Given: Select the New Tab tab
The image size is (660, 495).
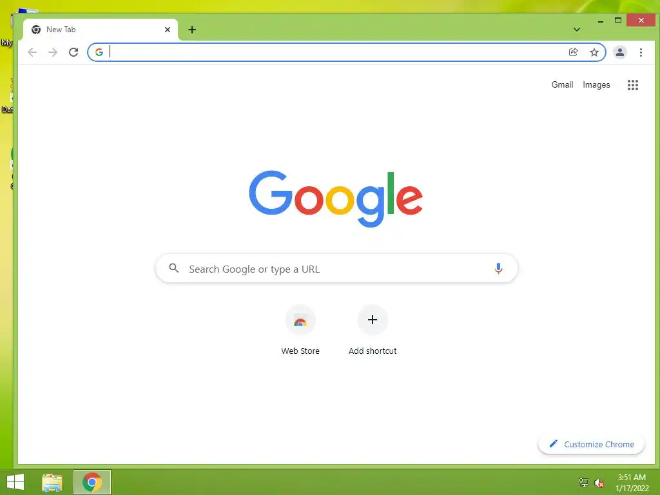Looking at the screenshot, I should (101, 30).
